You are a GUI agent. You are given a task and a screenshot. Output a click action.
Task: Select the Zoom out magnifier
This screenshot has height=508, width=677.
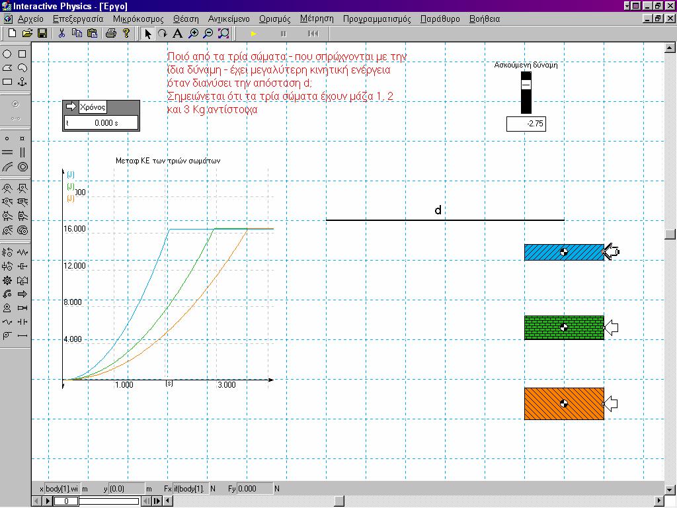pyautogui.click(x=208, y=33)
